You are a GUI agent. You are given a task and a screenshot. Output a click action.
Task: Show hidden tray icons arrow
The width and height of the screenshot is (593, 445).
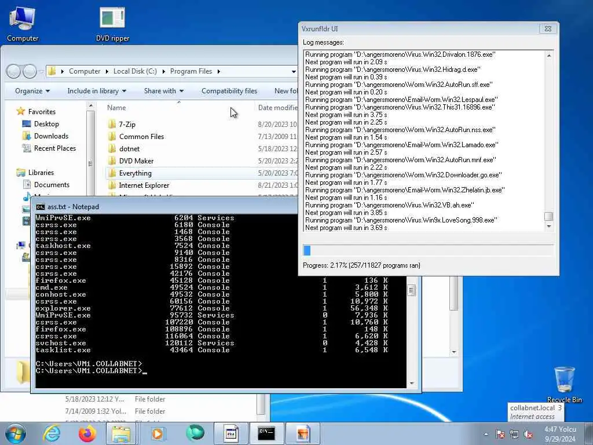[x=486, y=435]
